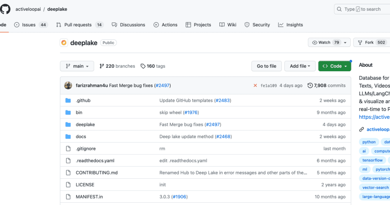Click the tags label icon
This screenshot has height=205, width=390.
pos(143,66)
